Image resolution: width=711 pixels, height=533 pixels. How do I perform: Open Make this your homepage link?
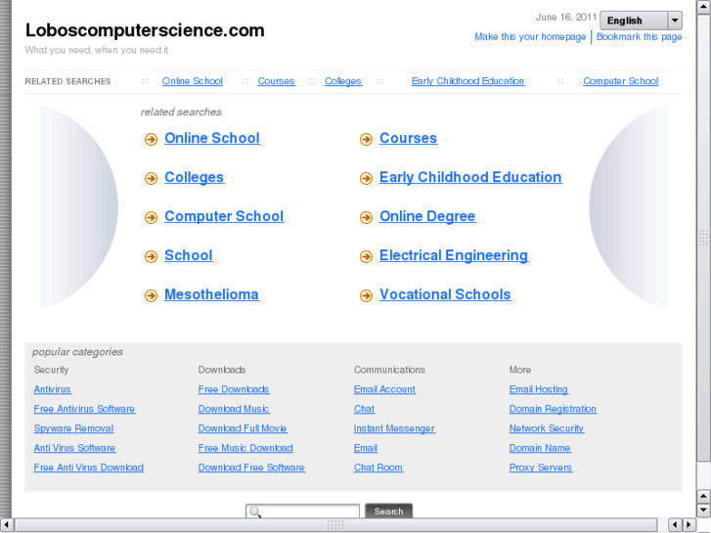click(x=530, y=37)
